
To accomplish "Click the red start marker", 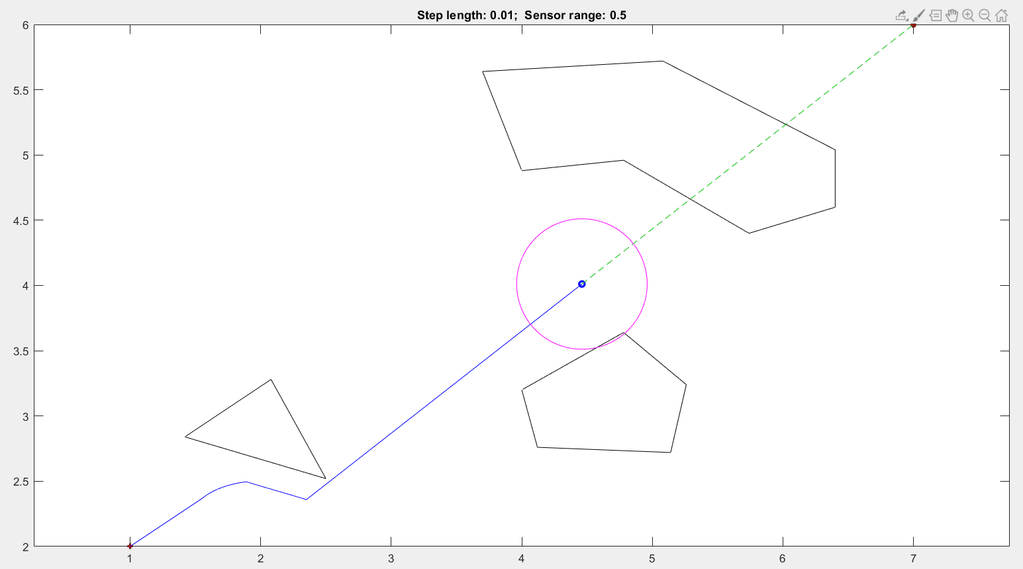I will pos(129,546).
